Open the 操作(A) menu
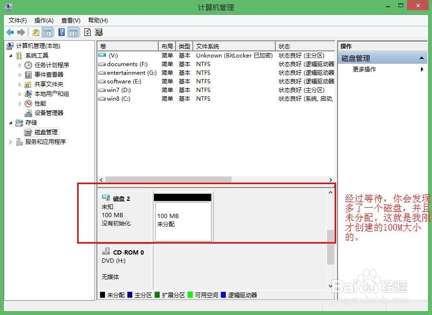The width and height of the screenshot is (432, 315). pos(44,20)
